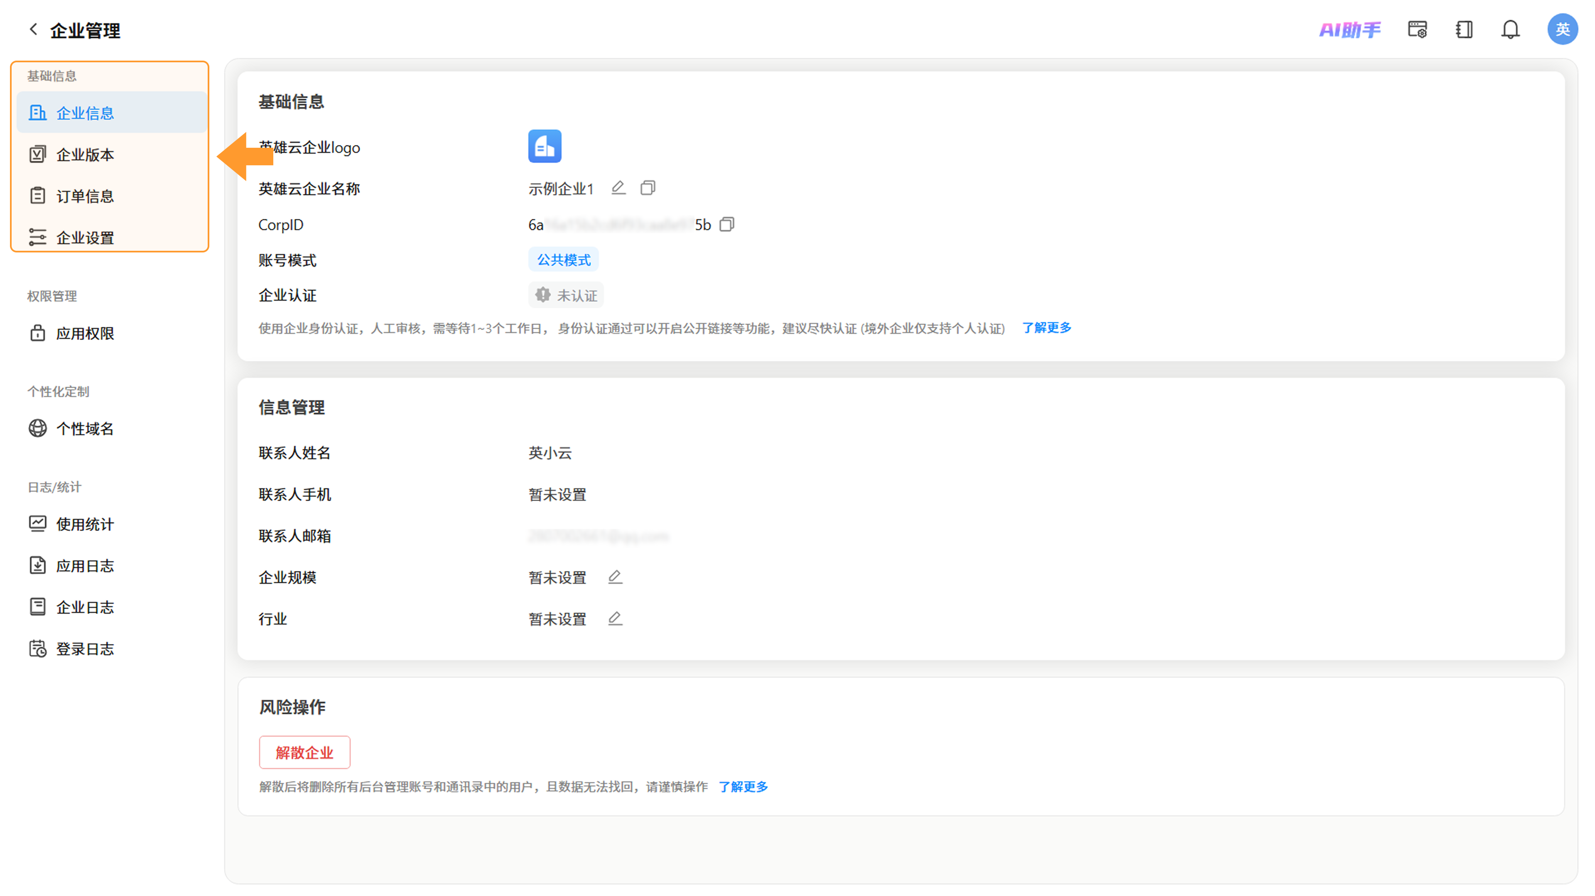Open the window settings icon in top bar
The height and width of the screenshot is (896, 1595).
pos(1417,29)
